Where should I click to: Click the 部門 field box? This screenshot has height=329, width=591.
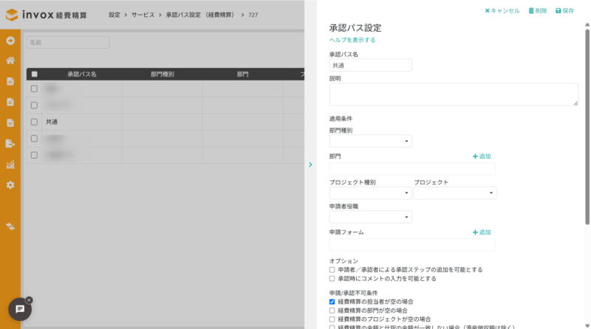[412, 169]
